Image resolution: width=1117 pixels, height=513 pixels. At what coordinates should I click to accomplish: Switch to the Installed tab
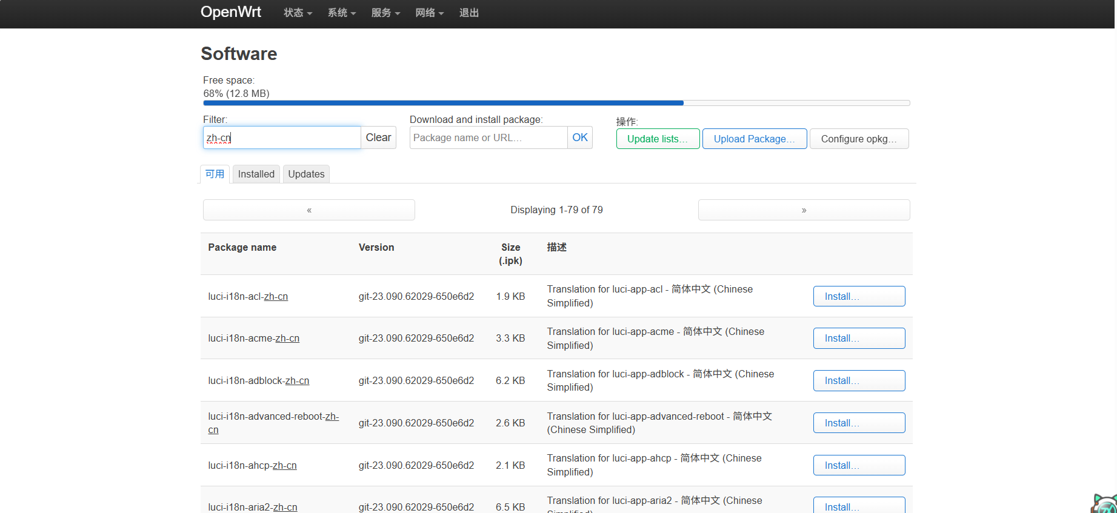tap(256, 174)
